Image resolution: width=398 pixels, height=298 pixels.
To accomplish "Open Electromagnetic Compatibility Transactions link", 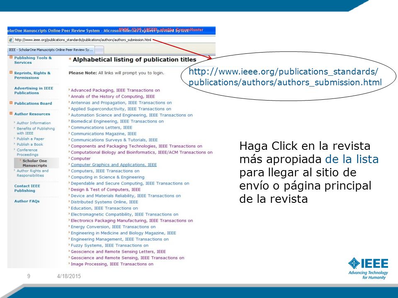I will click(x=124, y=214).
